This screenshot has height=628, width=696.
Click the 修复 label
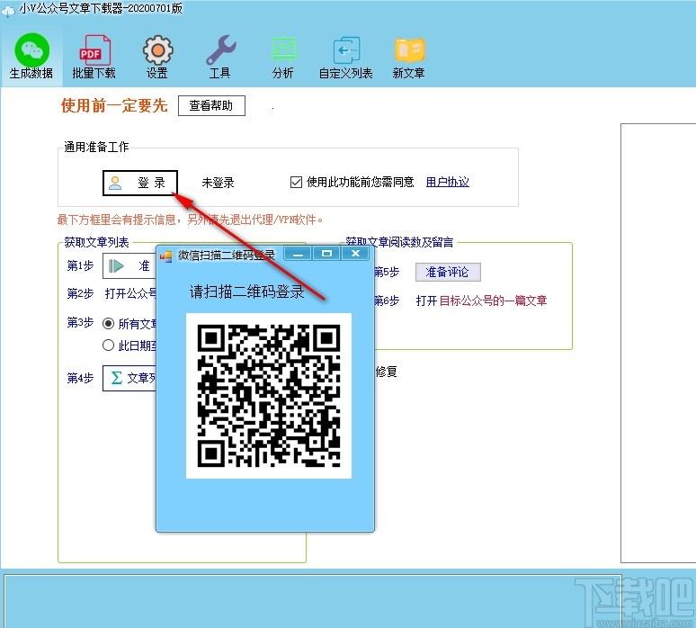(386, 372)
